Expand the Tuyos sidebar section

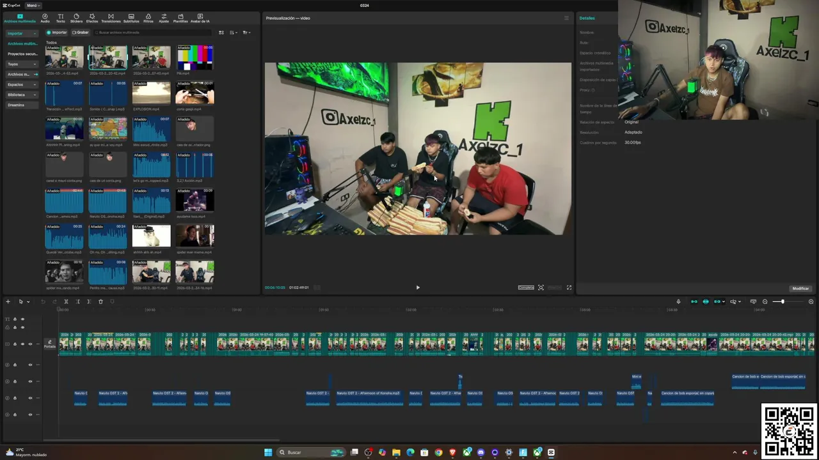[x=22, y=64]
